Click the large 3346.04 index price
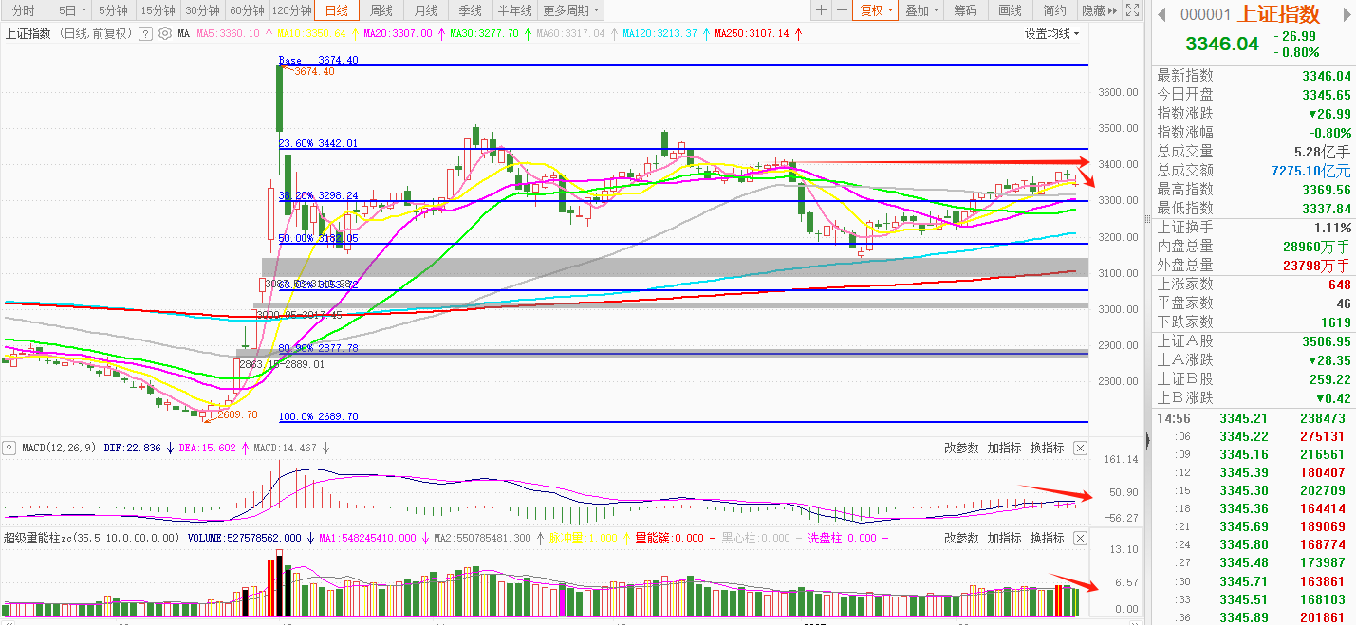Viewport: 1356px width, 625px height. click(x=1222, y=45)
